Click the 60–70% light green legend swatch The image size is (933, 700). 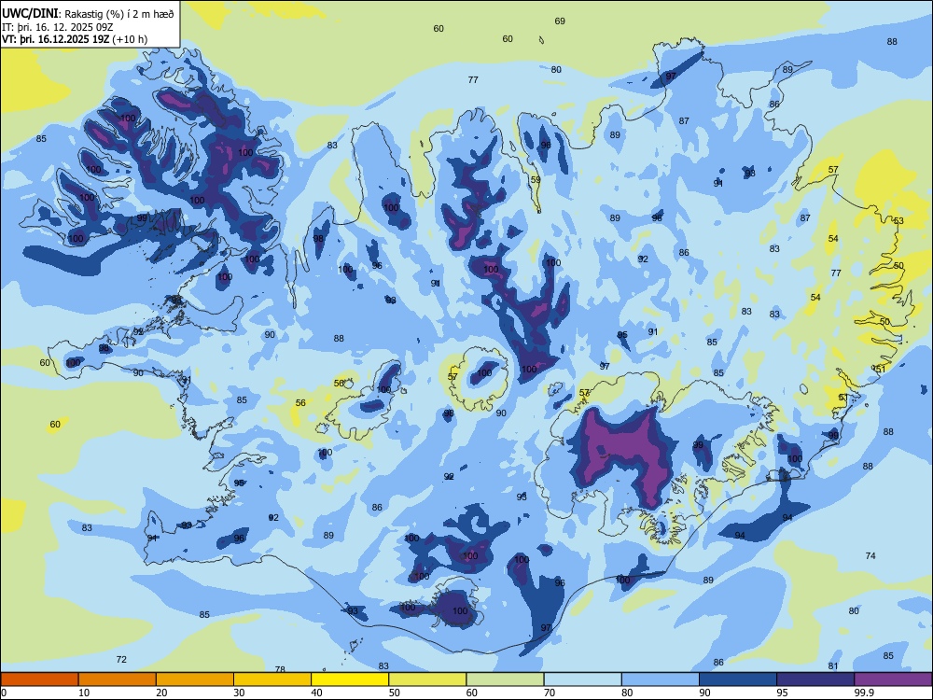[x=505, y=679]
